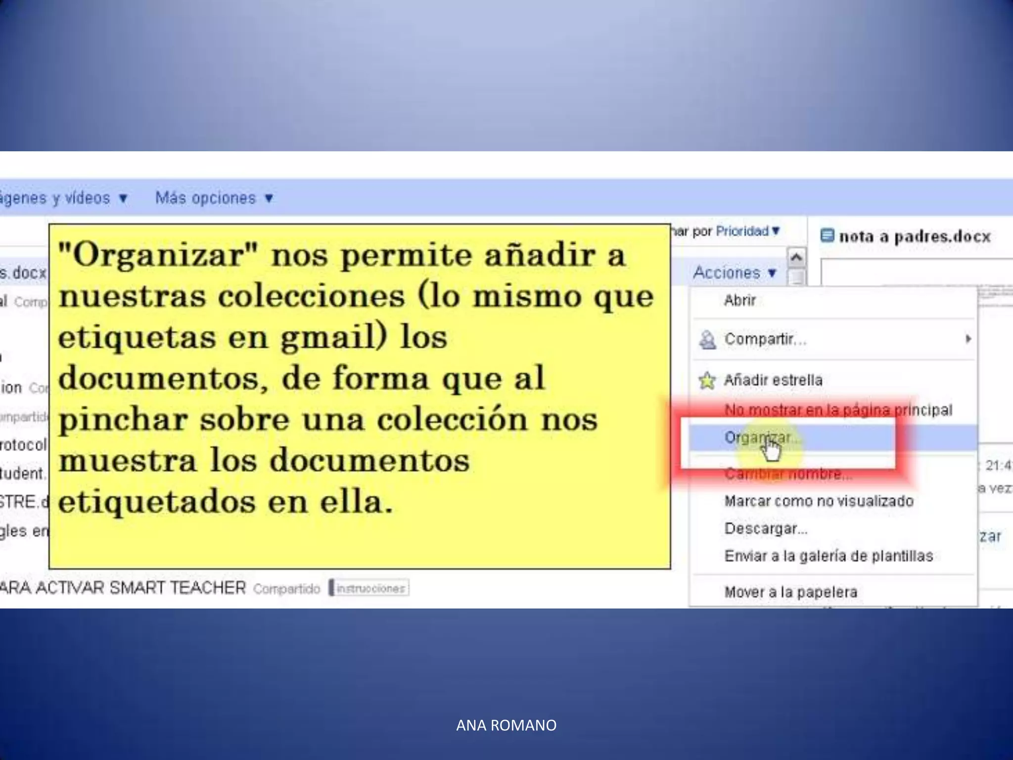This screenshot has width=1013, height=760.
Task: Open the Prioridad sort dropdown
Action: tap(747, 231)
